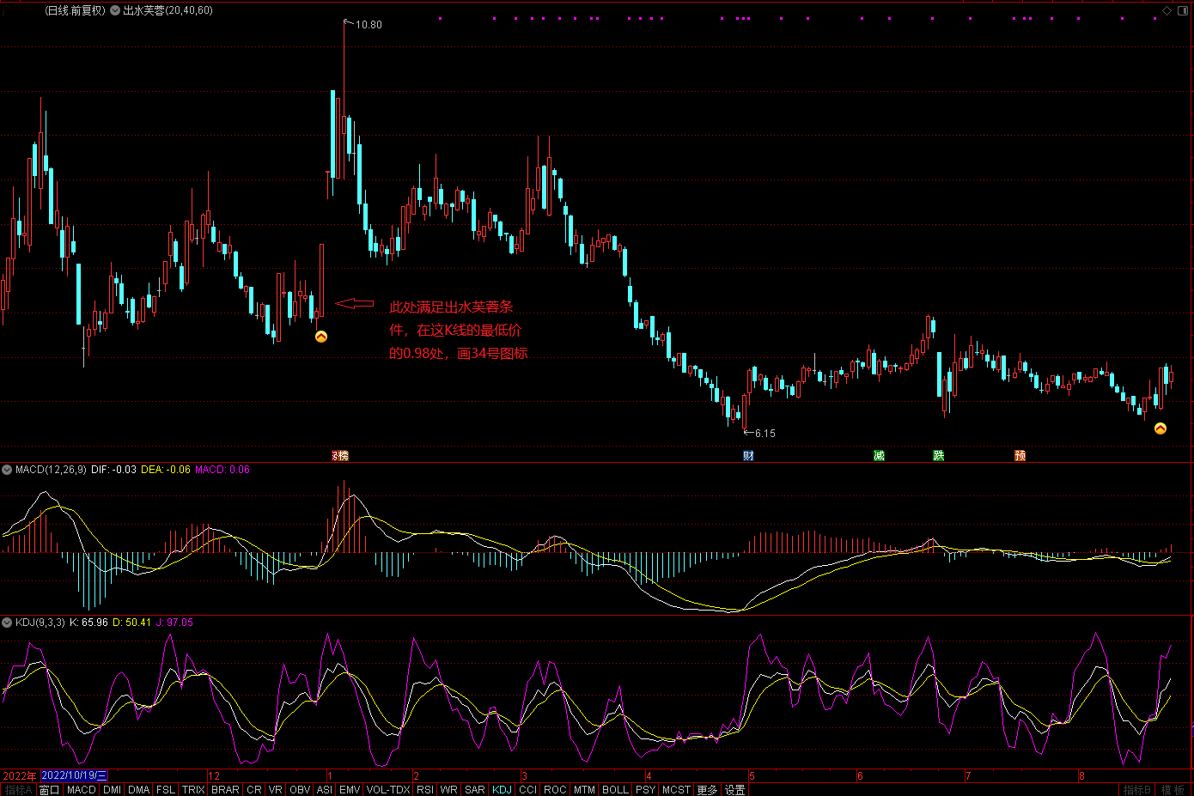The height and width of the screenshot is (796, 1194).
Task: Click the 2022/10/19 date label on timeline
Action: pyautogui.click(x=74, y=775)
